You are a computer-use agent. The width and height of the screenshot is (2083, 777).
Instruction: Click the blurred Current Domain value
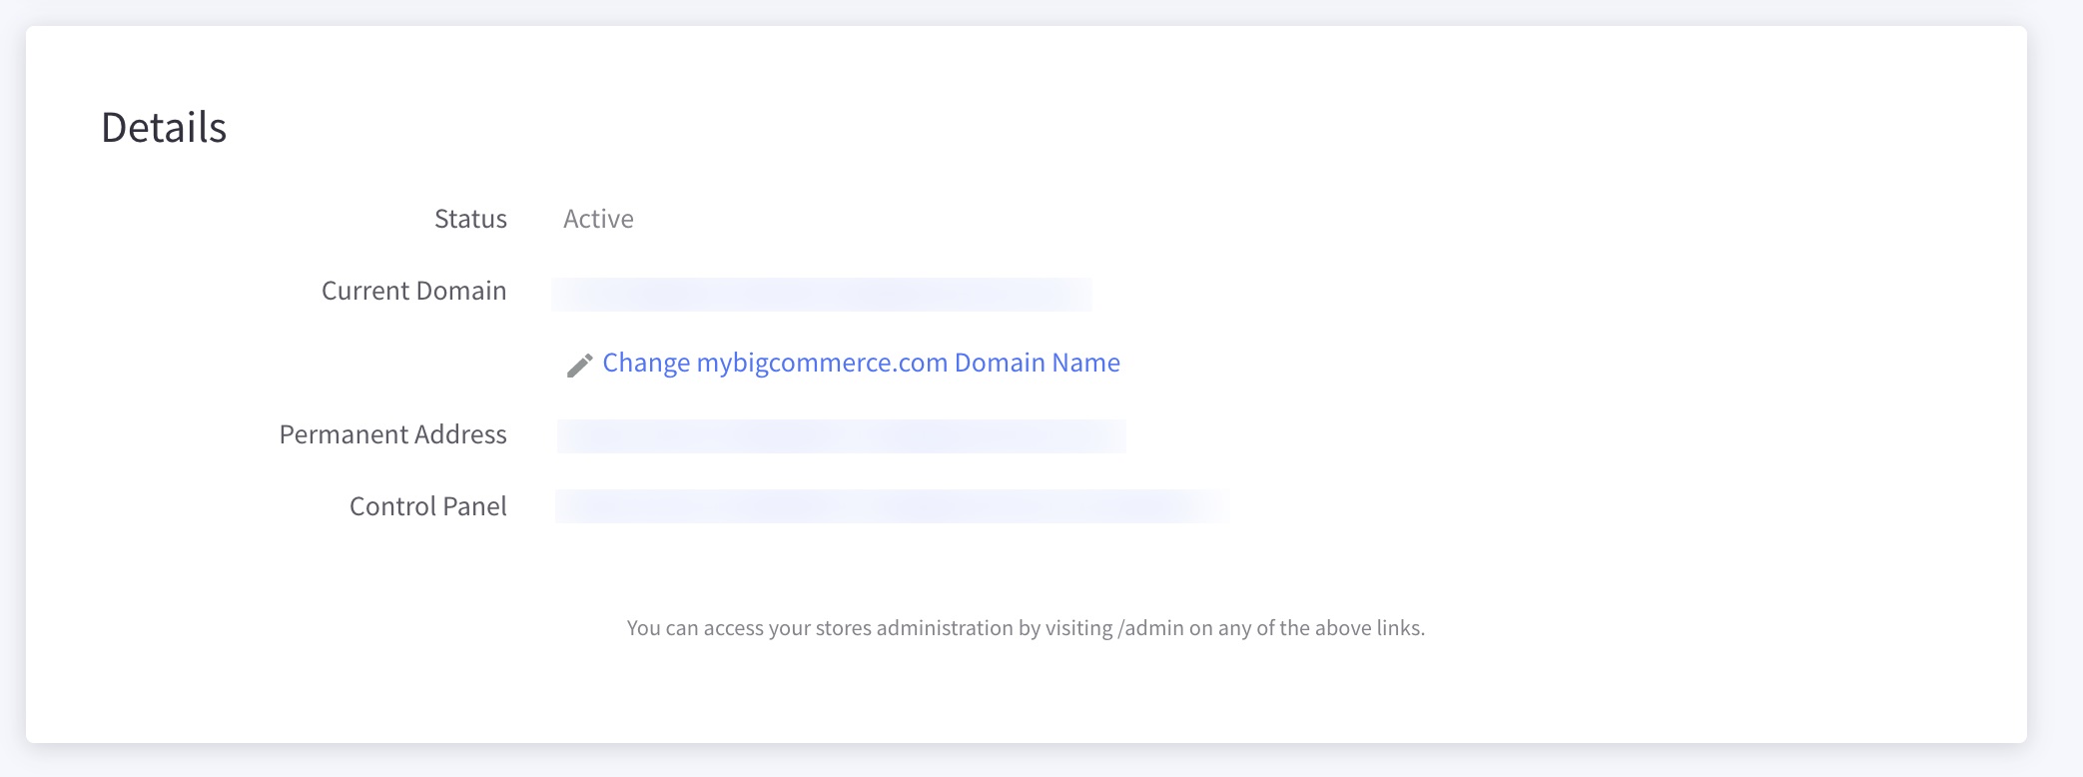(x=821, y=295)
